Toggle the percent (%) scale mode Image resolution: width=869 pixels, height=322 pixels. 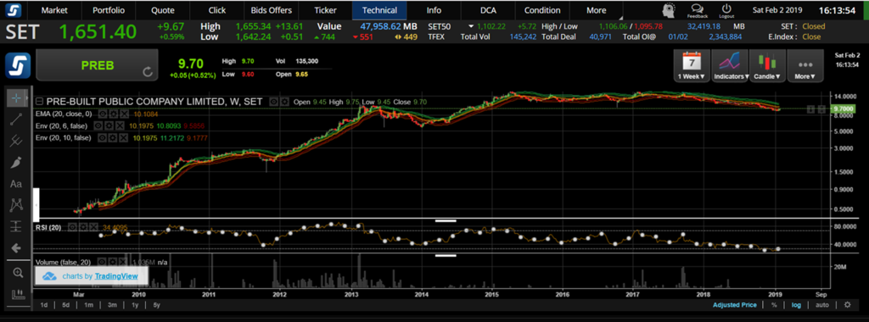[x=774, y=305]
